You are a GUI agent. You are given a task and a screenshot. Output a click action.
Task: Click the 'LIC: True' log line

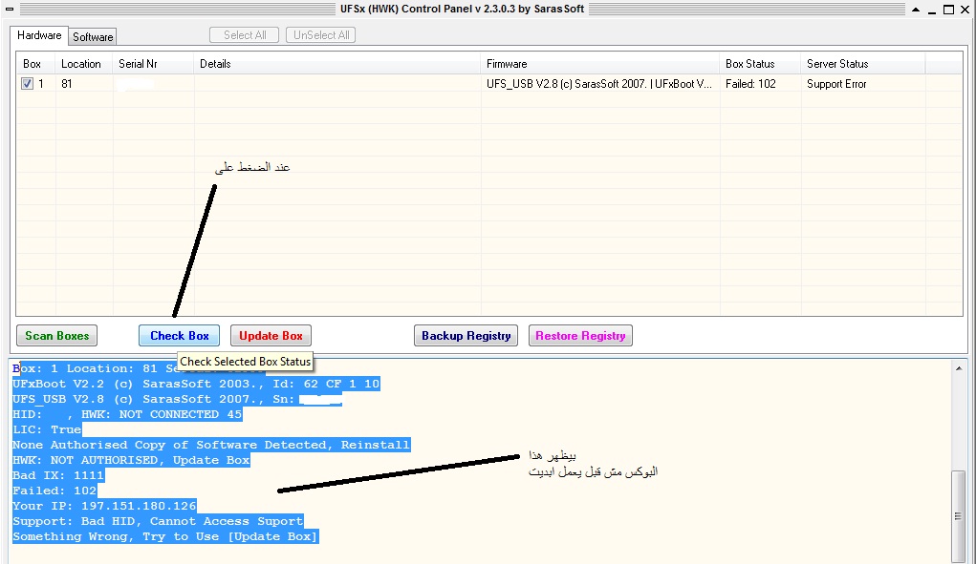coord(47,429)
